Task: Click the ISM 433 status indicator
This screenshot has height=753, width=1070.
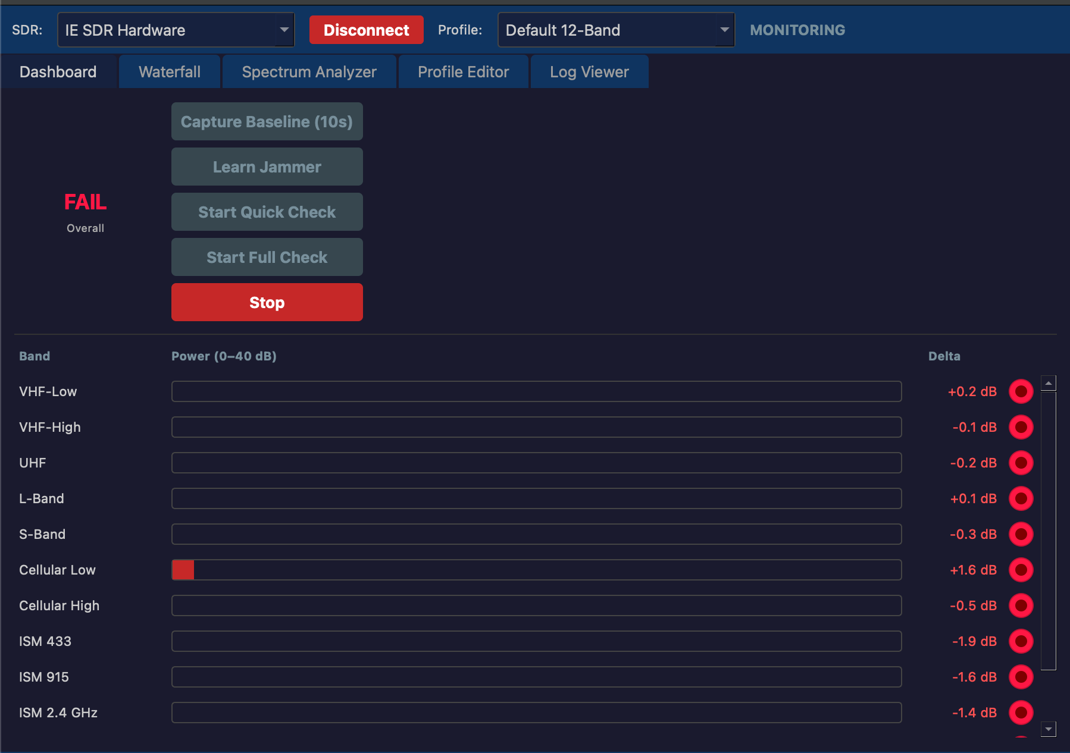Action: tap(1022, 641)
